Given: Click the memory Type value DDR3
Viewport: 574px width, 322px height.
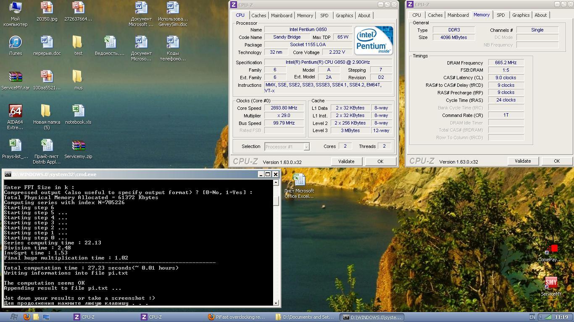Looking at the screenshot, I should (x=454, y=30).
